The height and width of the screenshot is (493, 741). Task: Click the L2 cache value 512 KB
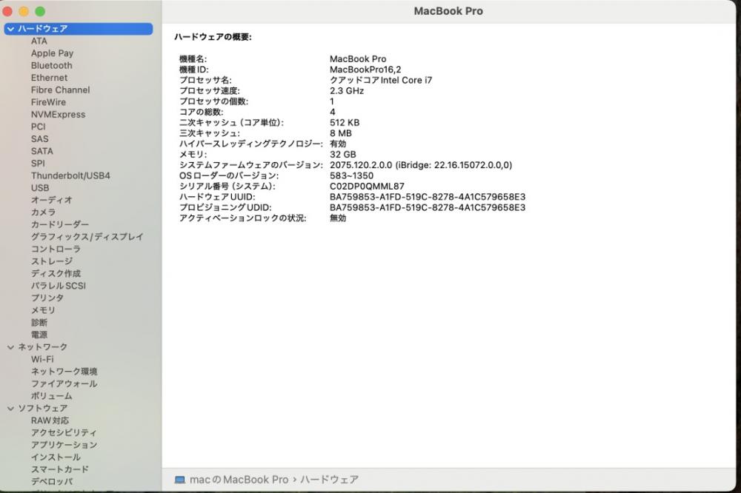point(345,123)
